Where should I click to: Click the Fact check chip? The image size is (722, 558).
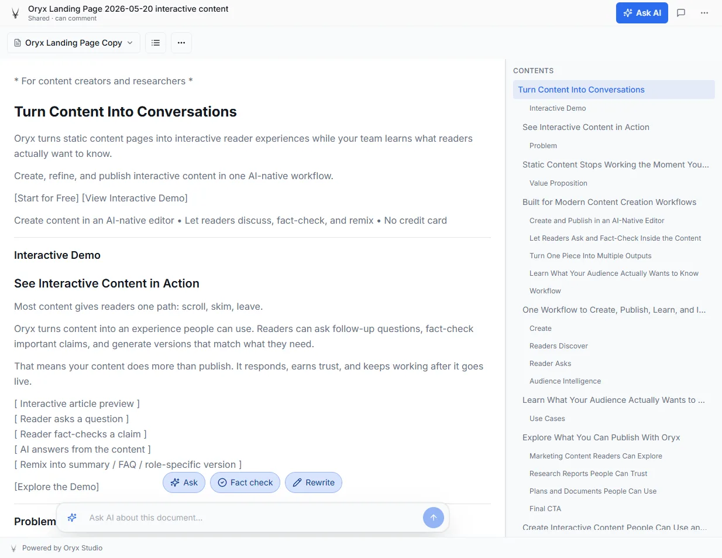click(245, 482)
